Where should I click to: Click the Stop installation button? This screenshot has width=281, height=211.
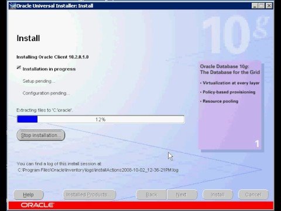coord(41,135)
